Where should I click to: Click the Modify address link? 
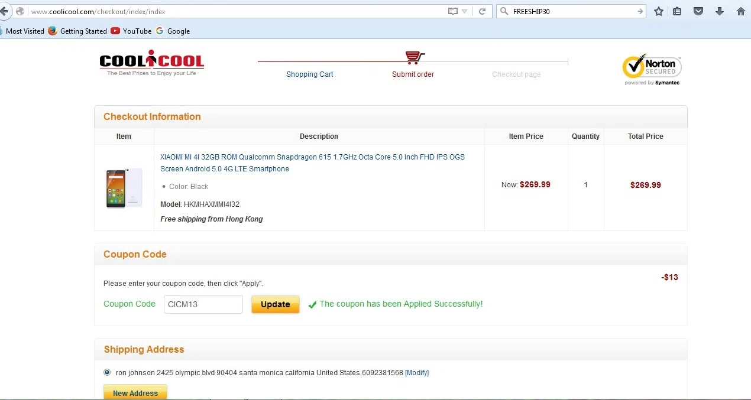click(x=417, y=373)
